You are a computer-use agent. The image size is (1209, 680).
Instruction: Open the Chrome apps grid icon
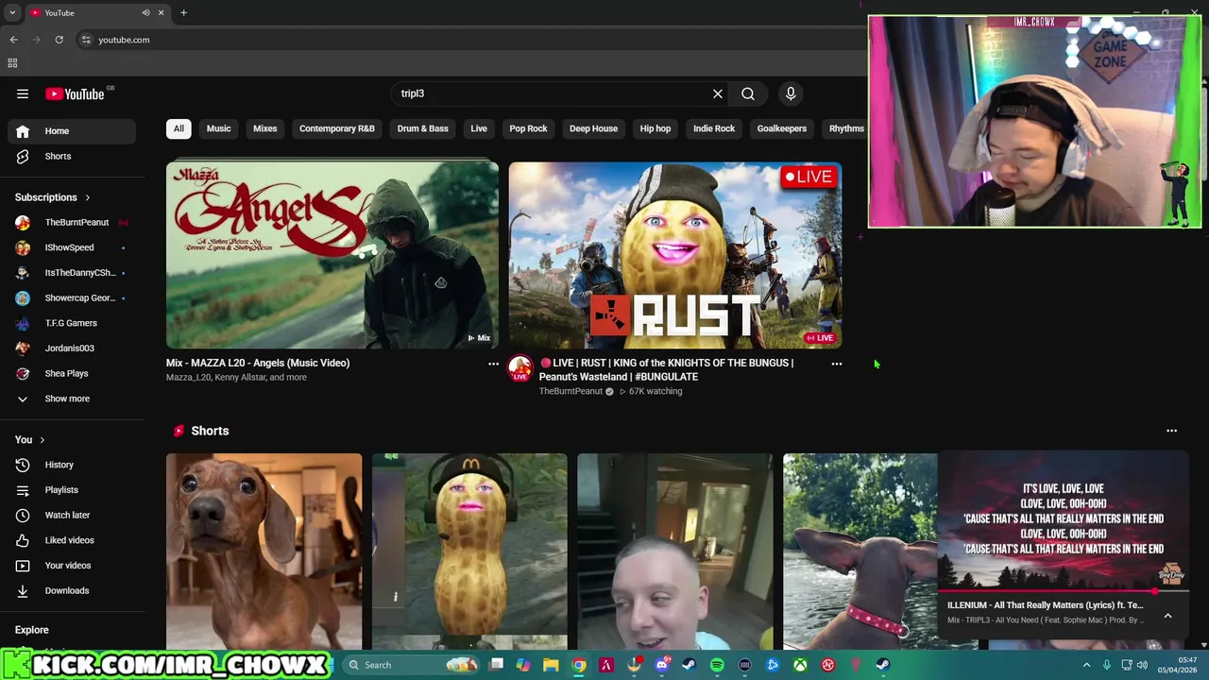(12, 63)
